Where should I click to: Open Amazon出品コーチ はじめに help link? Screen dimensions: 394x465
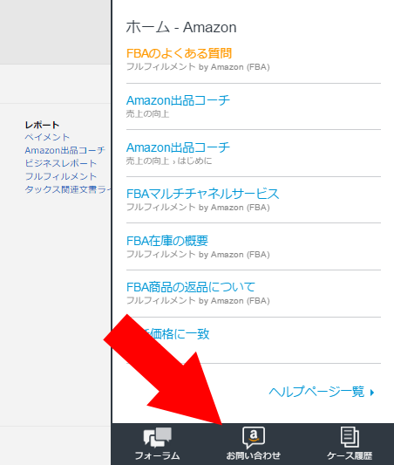178,147
